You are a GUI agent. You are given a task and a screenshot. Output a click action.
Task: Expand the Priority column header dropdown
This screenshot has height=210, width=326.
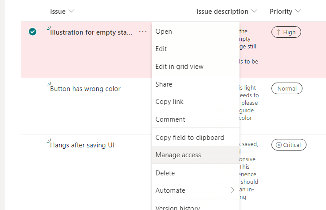coord(298,11)
